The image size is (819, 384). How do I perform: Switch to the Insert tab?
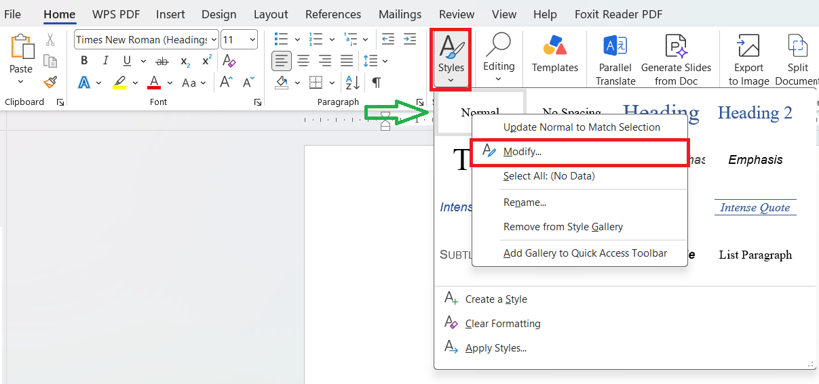(x=170, y=14)
